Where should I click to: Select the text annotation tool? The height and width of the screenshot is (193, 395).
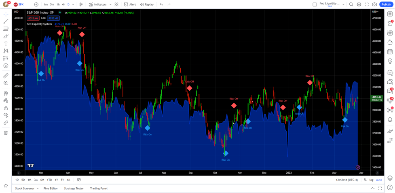coord(6,44)
